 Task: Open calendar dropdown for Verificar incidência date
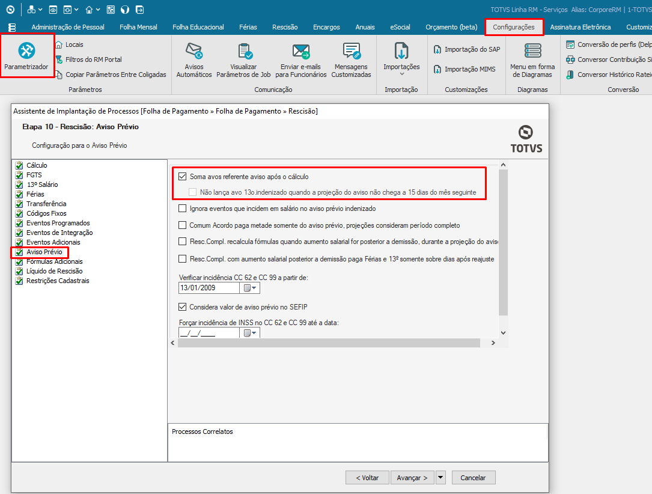[x=250, y=288]
